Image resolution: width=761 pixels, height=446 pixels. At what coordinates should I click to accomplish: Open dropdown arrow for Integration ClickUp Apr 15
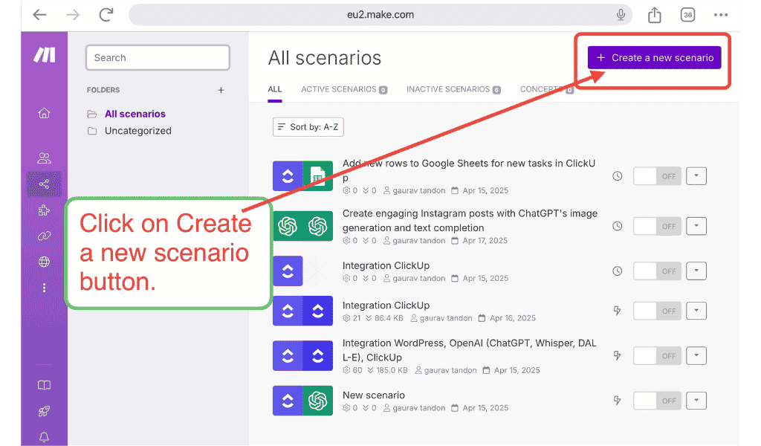(696, 271)
